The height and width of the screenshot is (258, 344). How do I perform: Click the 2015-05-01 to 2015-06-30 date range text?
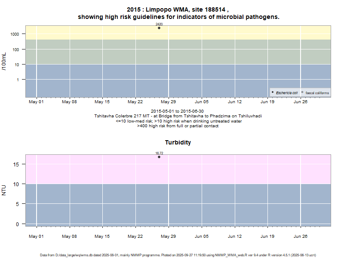pyautogui.click(x=178, y=111)
